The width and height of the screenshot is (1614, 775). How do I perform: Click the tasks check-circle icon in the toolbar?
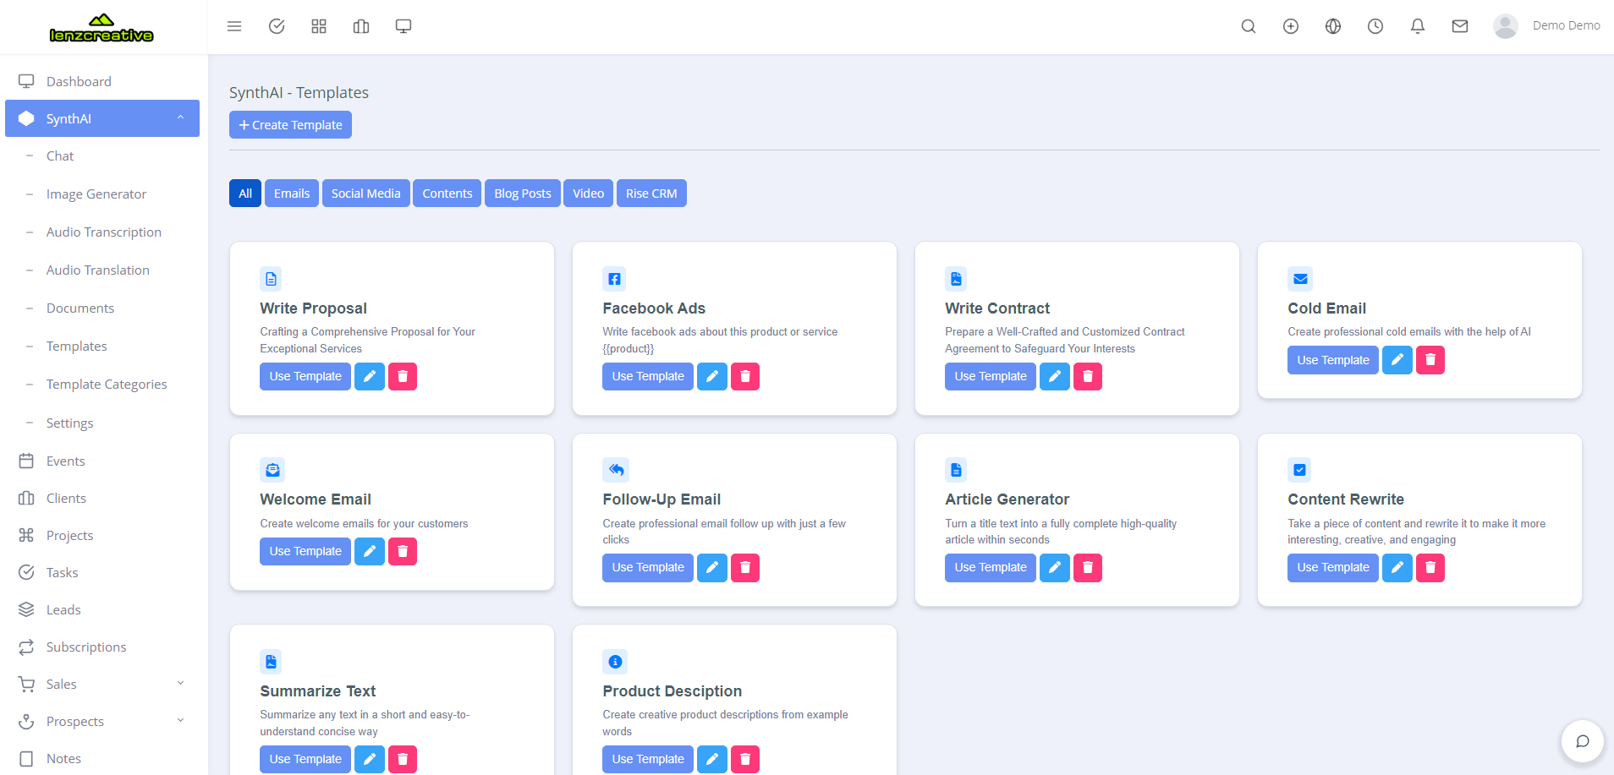pos(277,26)
